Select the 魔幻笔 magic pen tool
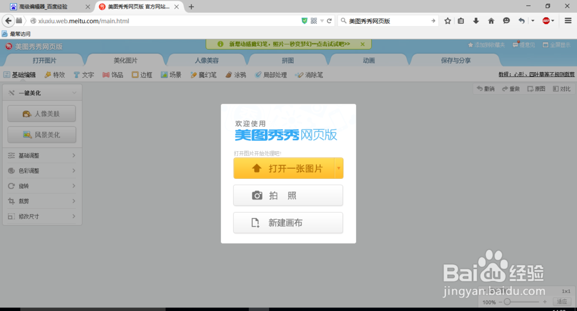 pyautogui.click(x=204, y=74)
